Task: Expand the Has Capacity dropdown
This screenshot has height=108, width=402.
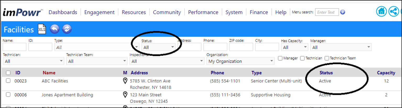Action: click(295, 47)
